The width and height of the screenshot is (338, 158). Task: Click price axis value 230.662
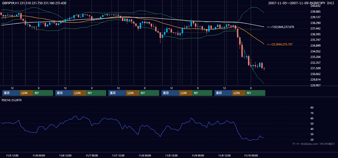coord(315,74)
